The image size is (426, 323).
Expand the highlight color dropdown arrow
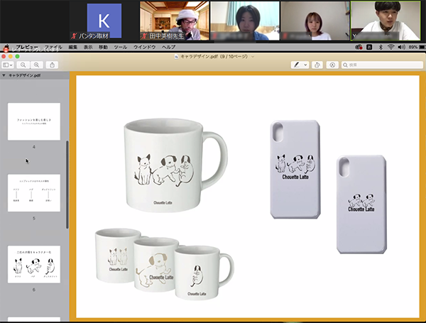tap(305, 65)
